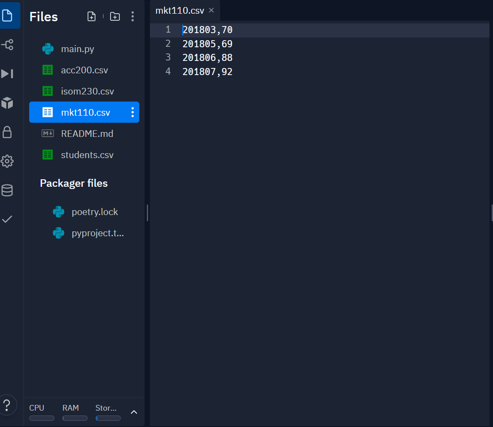Create a new file
The height and width of the screenshot is (427, 493).
tap(91, 16)
